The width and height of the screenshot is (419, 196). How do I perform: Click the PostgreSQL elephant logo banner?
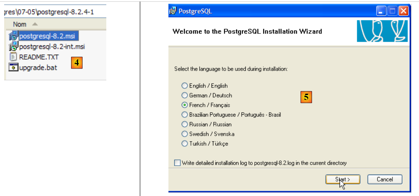point(382,31)
